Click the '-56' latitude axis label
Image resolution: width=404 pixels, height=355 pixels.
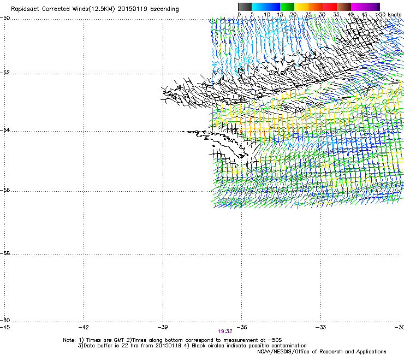[x=5, y=190]
